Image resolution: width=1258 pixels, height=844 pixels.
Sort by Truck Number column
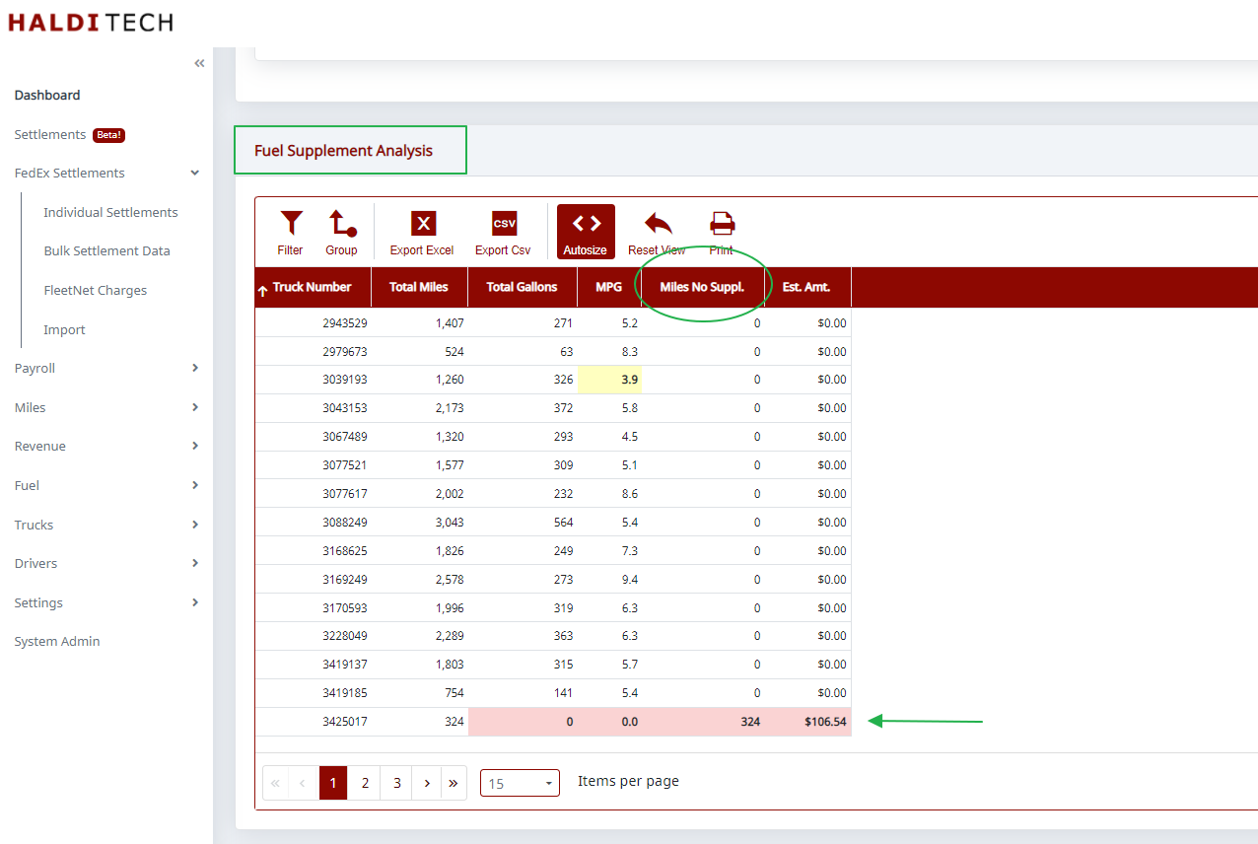313,287
